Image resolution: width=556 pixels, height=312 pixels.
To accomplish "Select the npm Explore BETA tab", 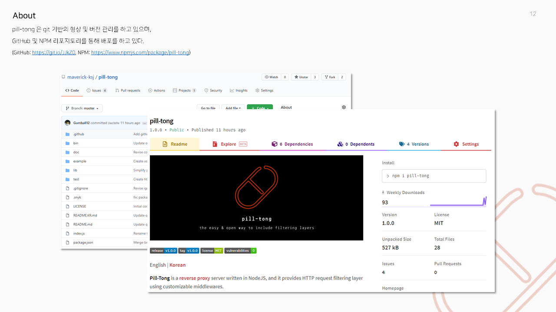I will (x=230, y=144).
